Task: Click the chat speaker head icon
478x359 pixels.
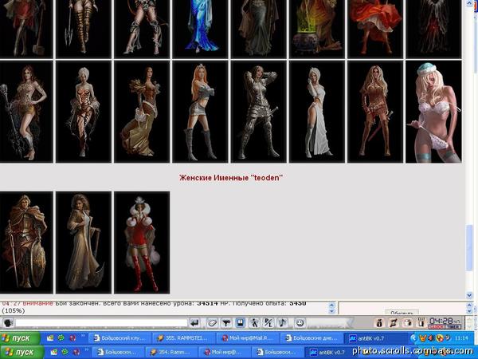Action: pyautogui.click(x=8, y=322)
